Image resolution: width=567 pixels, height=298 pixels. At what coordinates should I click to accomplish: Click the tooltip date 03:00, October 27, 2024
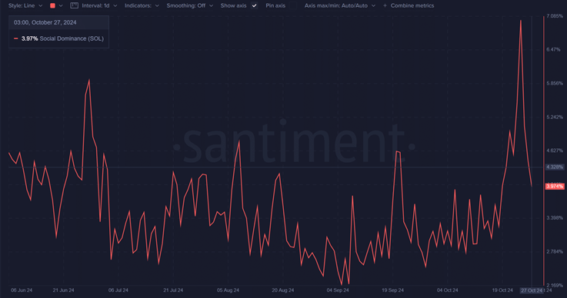(x=45, y=22)
